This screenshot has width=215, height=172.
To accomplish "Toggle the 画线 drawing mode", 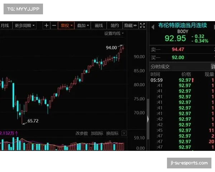I will pyautogui.click(x=99, y=25).
